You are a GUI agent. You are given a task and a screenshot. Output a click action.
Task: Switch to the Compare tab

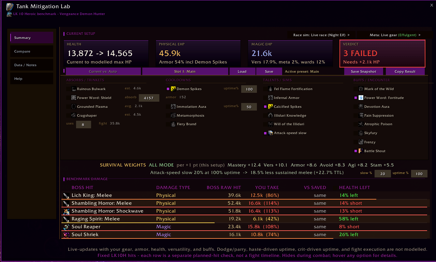click(x=31, y=51)
